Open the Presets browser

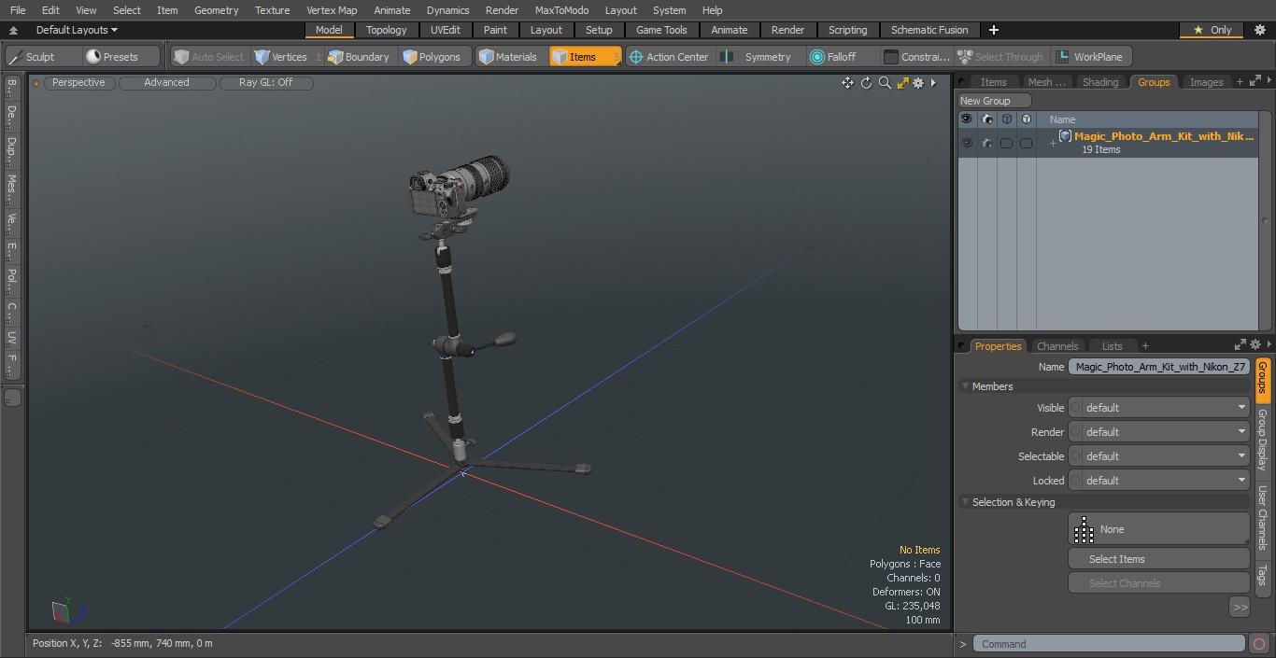121,57
